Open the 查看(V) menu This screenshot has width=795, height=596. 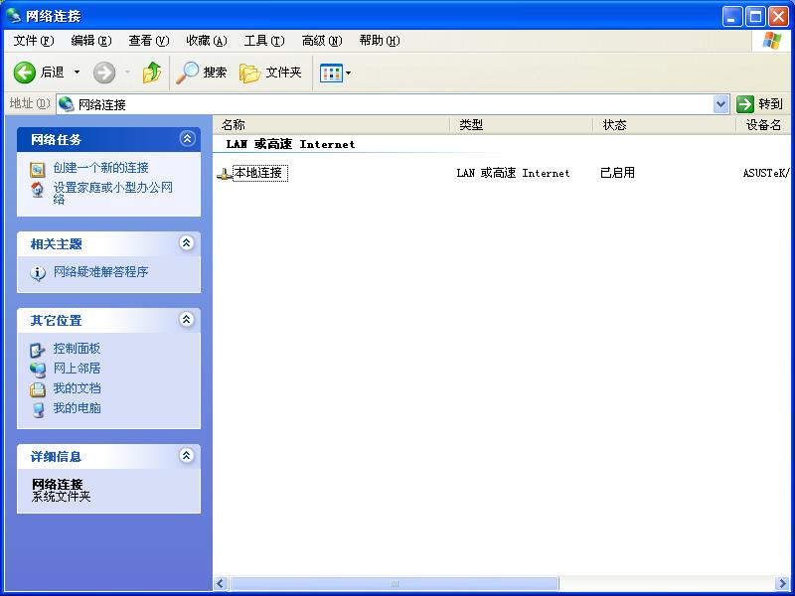point(148,41)
